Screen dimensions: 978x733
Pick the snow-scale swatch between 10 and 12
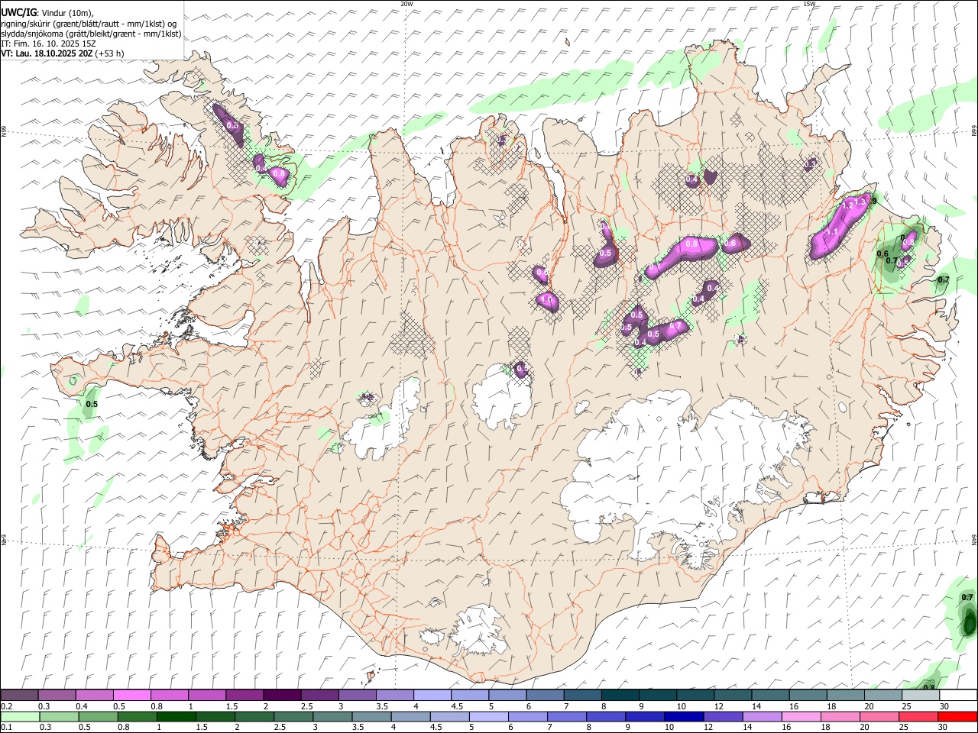695,696
